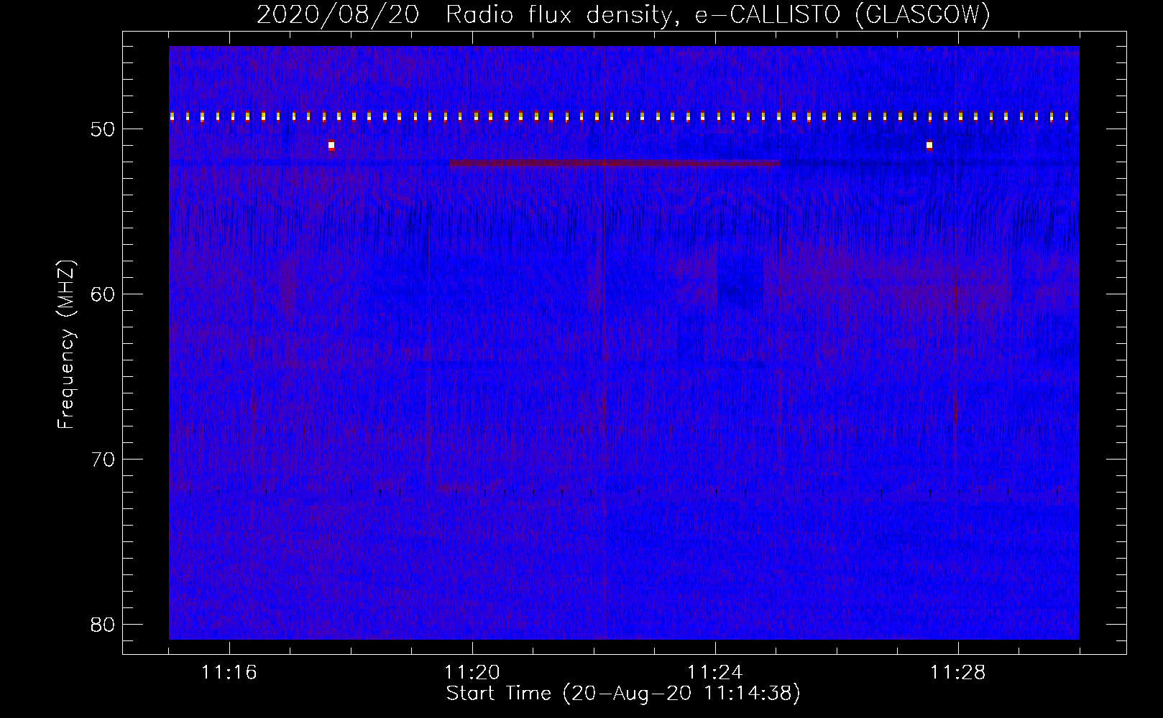Click the 70 frequency tick label

point(103,460)
